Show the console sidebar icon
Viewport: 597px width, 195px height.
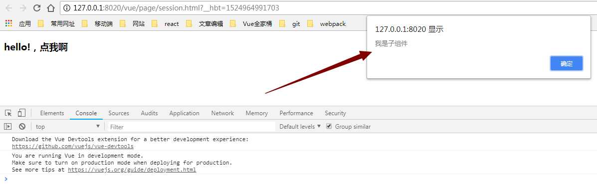(x=7, y=127)
